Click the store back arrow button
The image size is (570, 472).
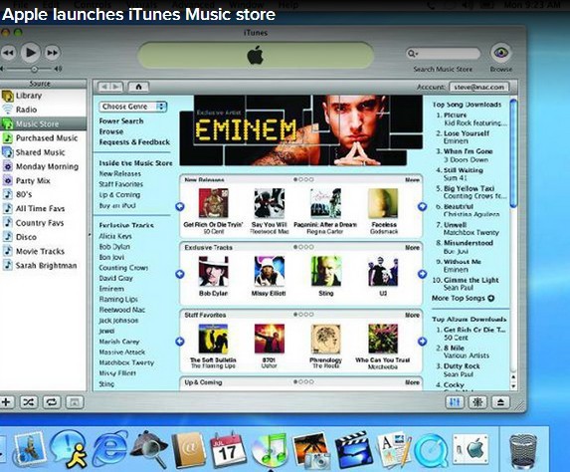click(104, 87)
